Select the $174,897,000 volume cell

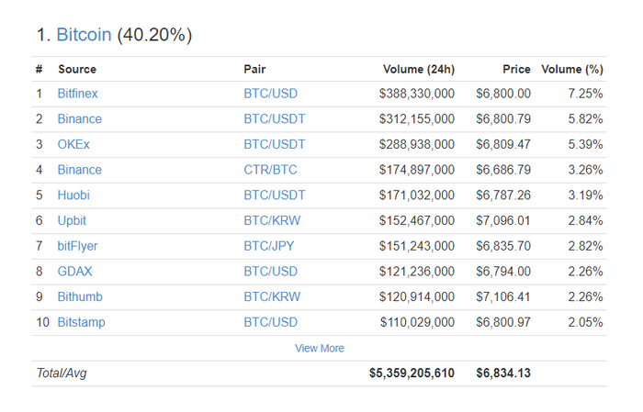pos(417,170)
